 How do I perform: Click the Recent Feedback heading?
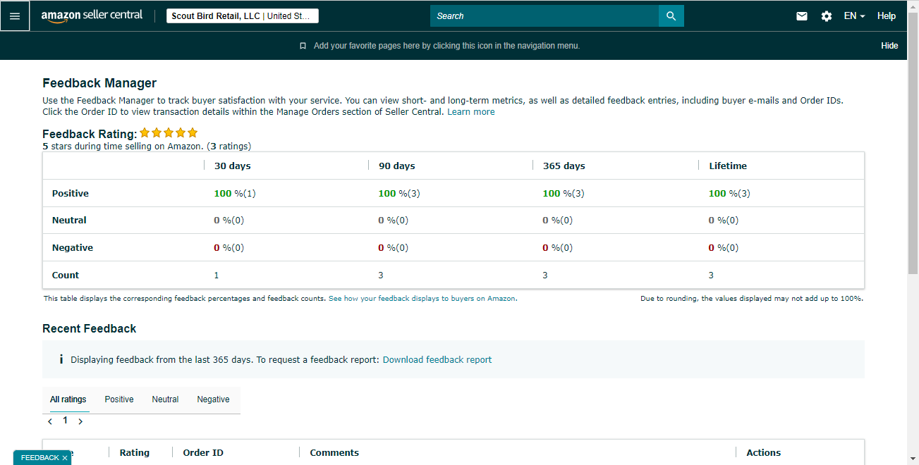(90, 329)
